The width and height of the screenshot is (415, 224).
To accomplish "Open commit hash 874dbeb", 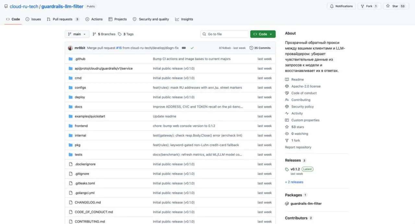I will pyautogui.click(x=225, y=48).
